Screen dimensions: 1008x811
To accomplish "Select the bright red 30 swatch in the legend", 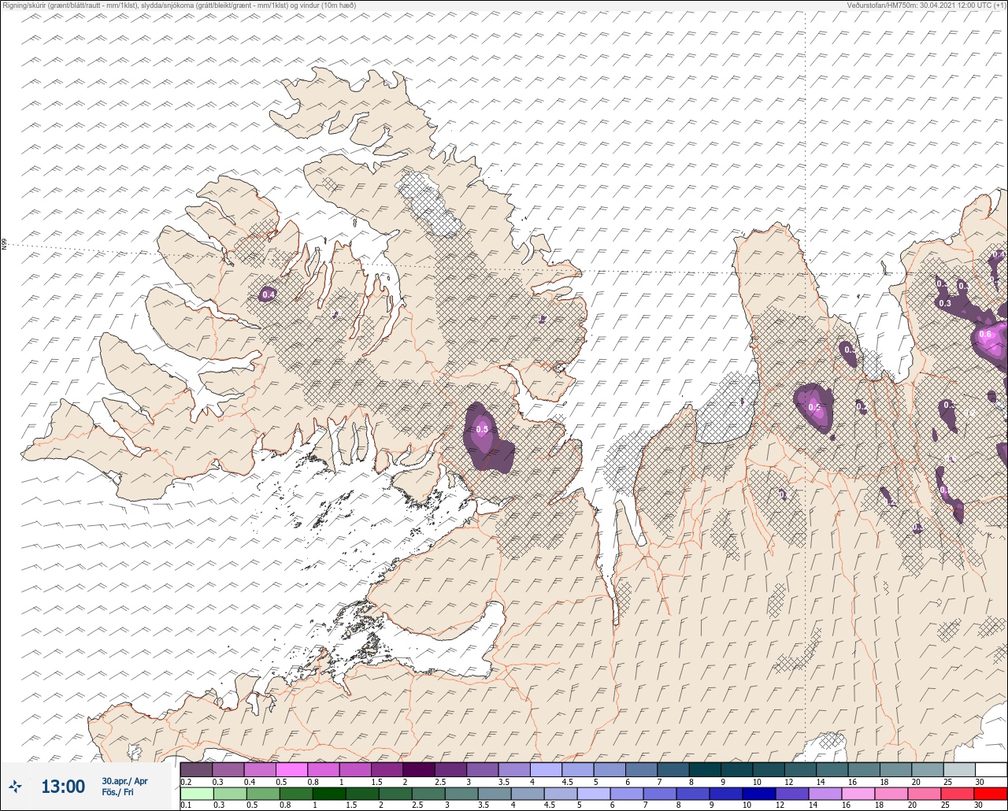I will coord(990,794).
